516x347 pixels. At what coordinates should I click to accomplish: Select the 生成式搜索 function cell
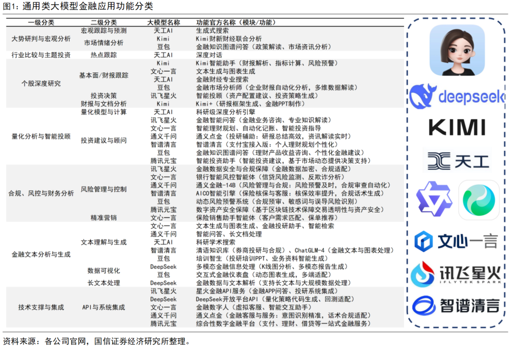(212, 31)
